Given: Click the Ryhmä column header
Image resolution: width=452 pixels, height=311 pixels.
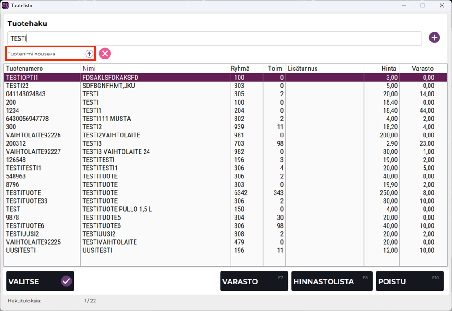Looking at the screenshot, I should pyautogui.click(x=240, y=69).
